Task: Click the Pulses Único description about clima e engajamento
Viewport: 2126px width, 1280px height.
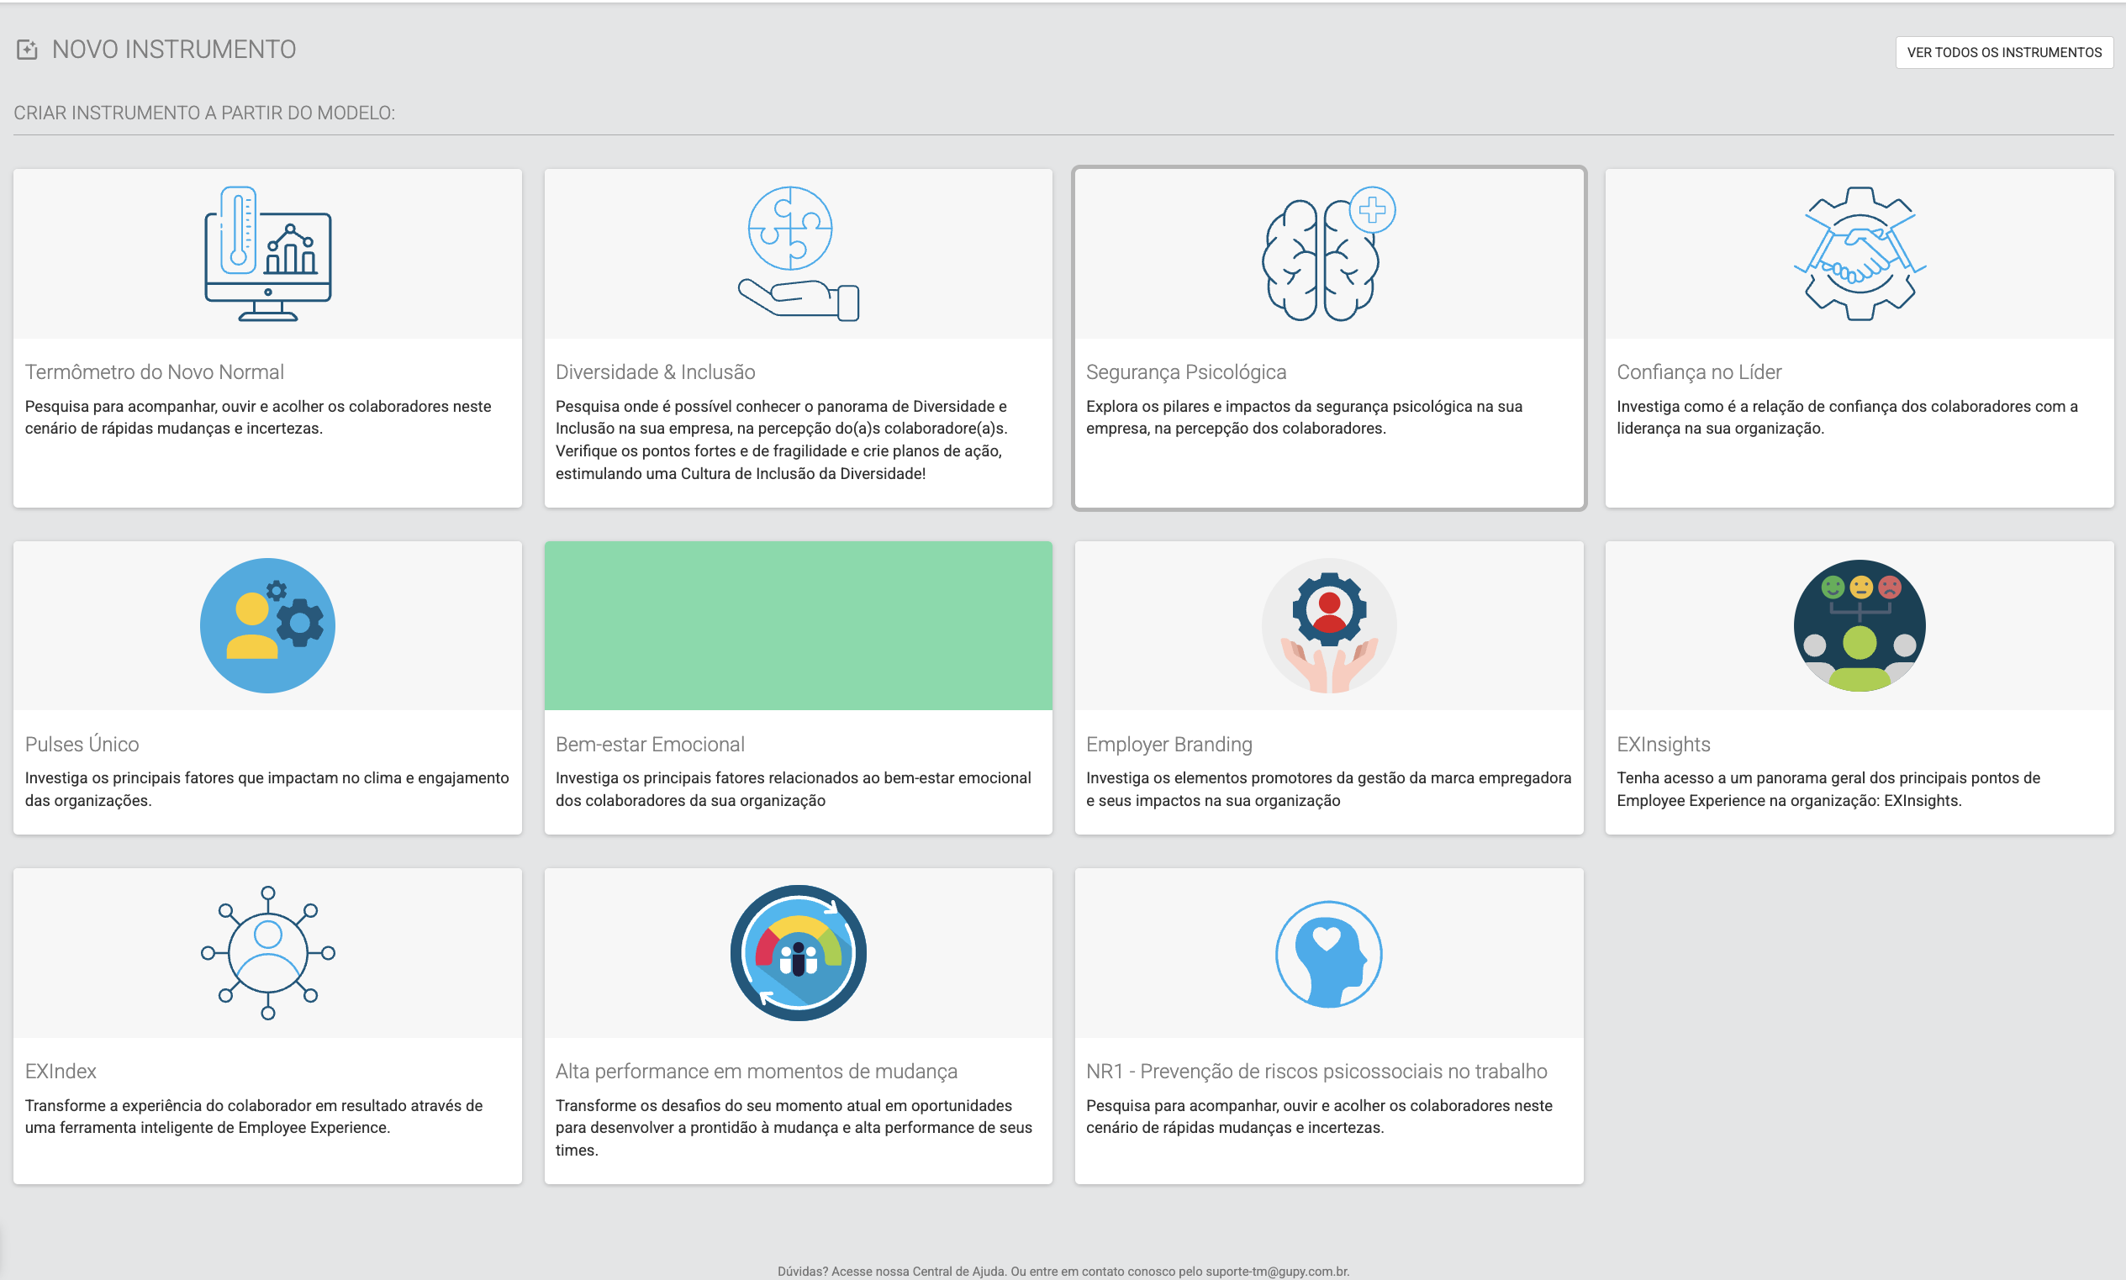Action: (267, 789)
